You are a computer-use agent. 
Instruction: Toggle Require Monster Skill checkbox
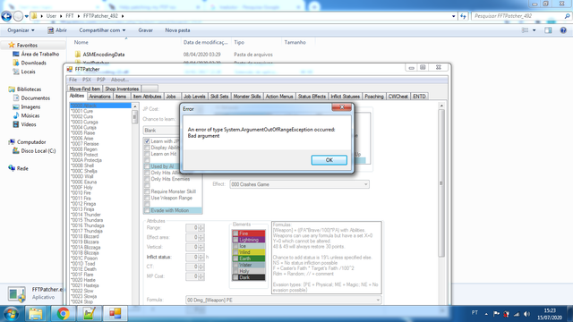coord(147,191)
